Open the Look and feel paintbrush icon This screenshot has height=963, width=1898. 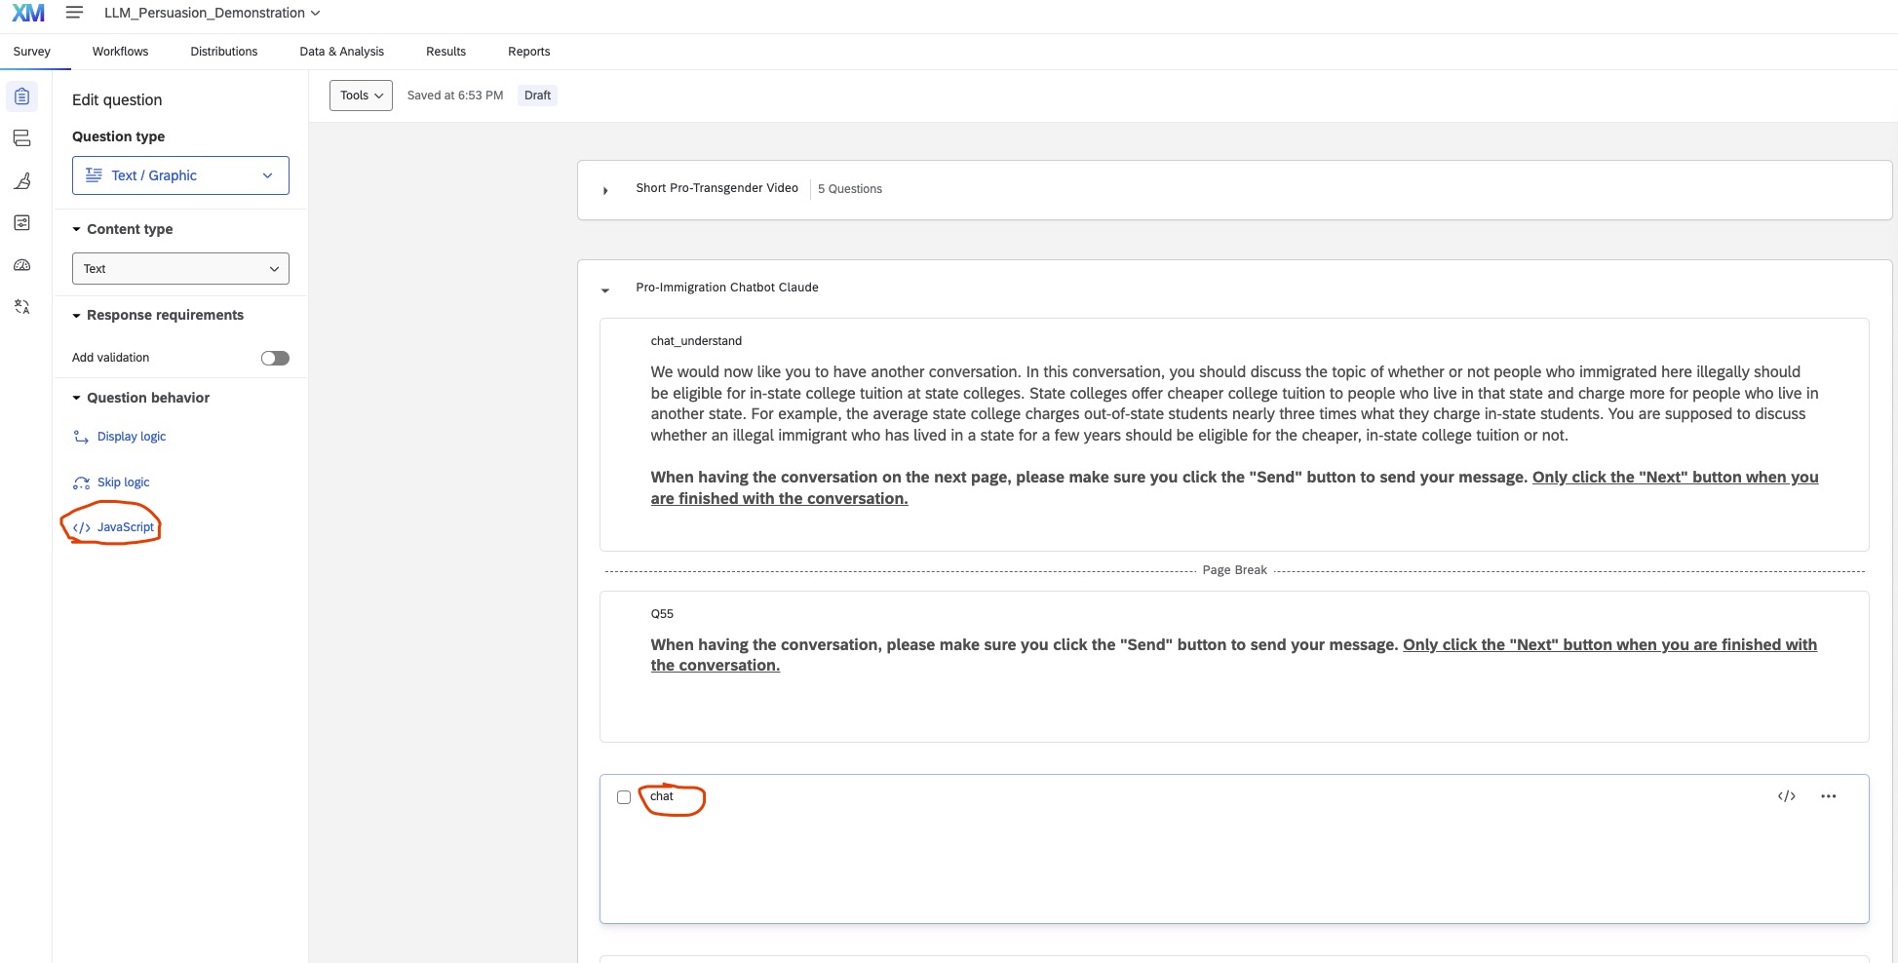pos(22,180)
